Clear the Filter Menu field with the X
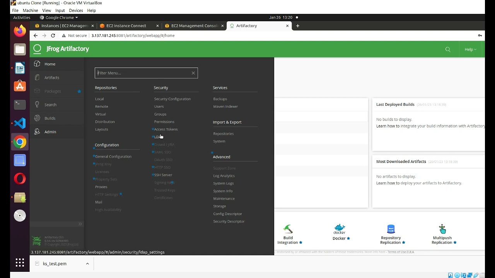The height and width of the screenshot is (278, 495). coord(193,73)
